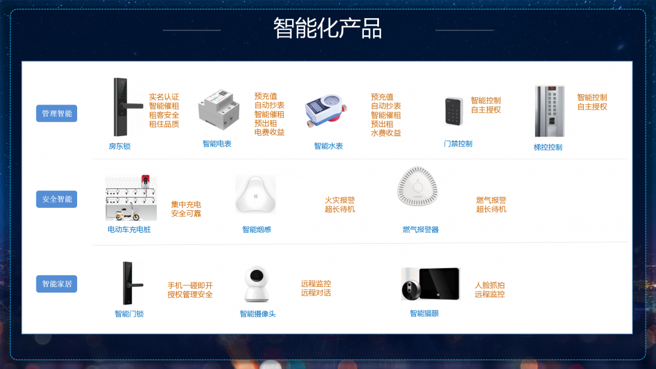Select the 电动车充电桩 charging station image
Image resolution: width=656 pixels, height=369 pixels.
click(131, 198)
